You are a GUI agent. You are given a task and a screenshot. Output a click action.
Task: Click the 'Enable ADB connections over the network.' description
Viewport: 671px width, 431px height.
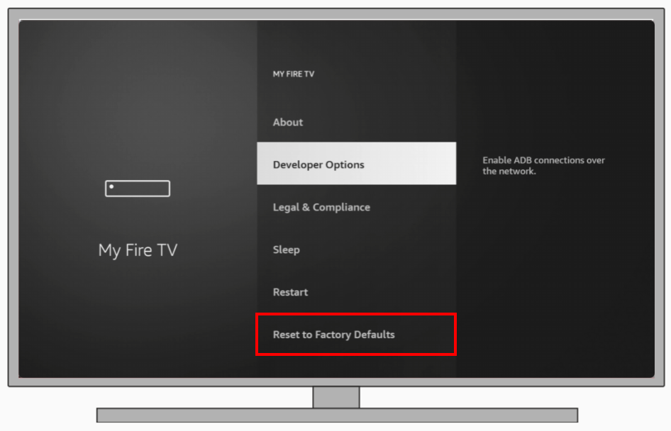tap(543, 165)
